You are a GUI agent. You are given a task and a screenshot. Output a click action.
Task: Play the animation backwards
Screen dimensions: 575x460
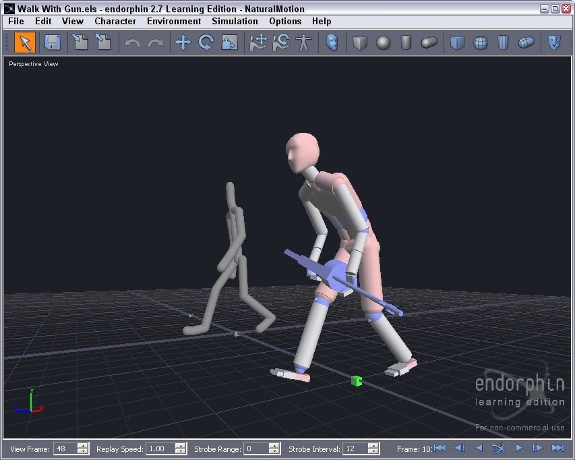(479, 448)
